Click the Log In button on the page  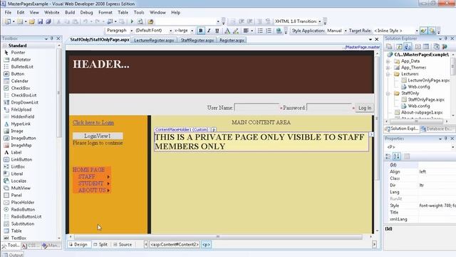point(365,108)
